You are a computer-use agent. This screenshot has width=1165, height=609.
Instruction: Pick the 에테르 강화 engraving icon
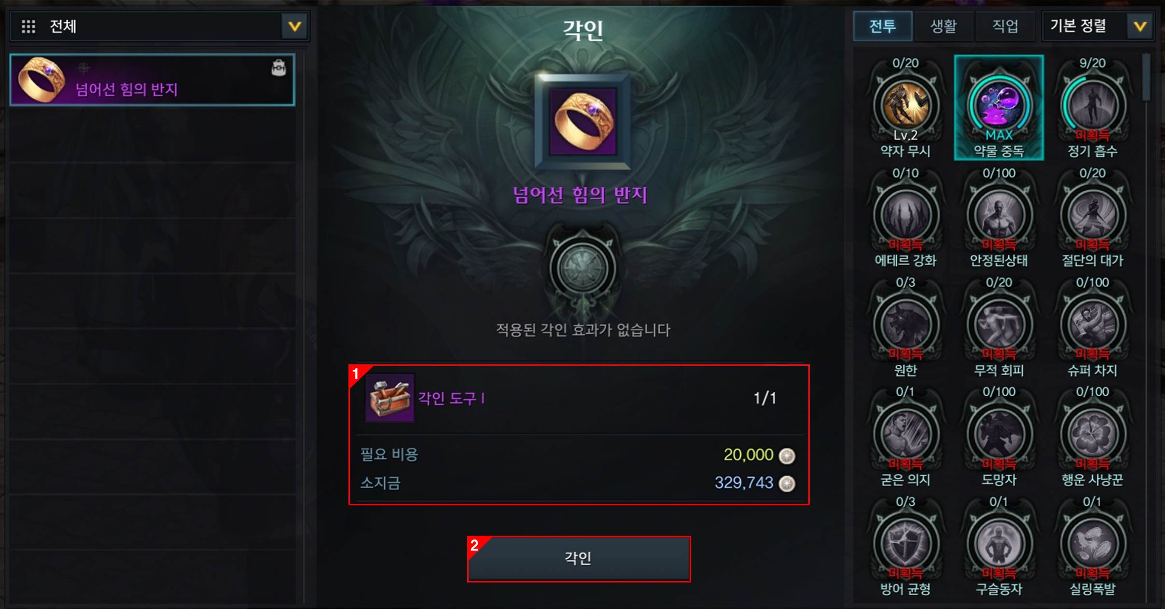pos(906,215)
